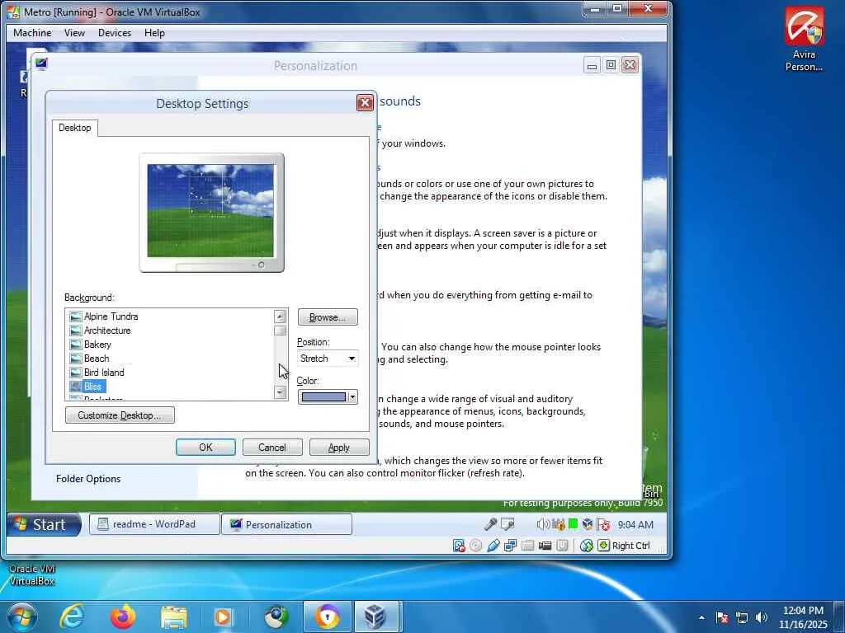Open the guest Start button
Viewport: 845px width, 633px height.
(45, 524)
